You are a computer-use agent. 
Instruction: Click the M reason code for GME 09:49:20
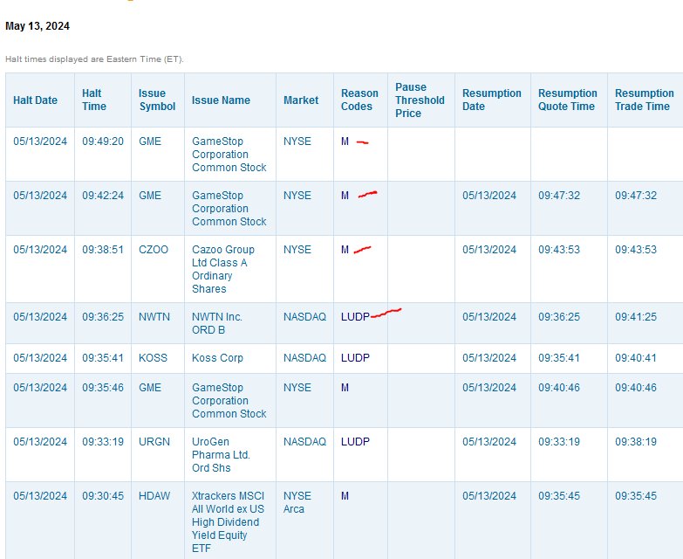345,141
